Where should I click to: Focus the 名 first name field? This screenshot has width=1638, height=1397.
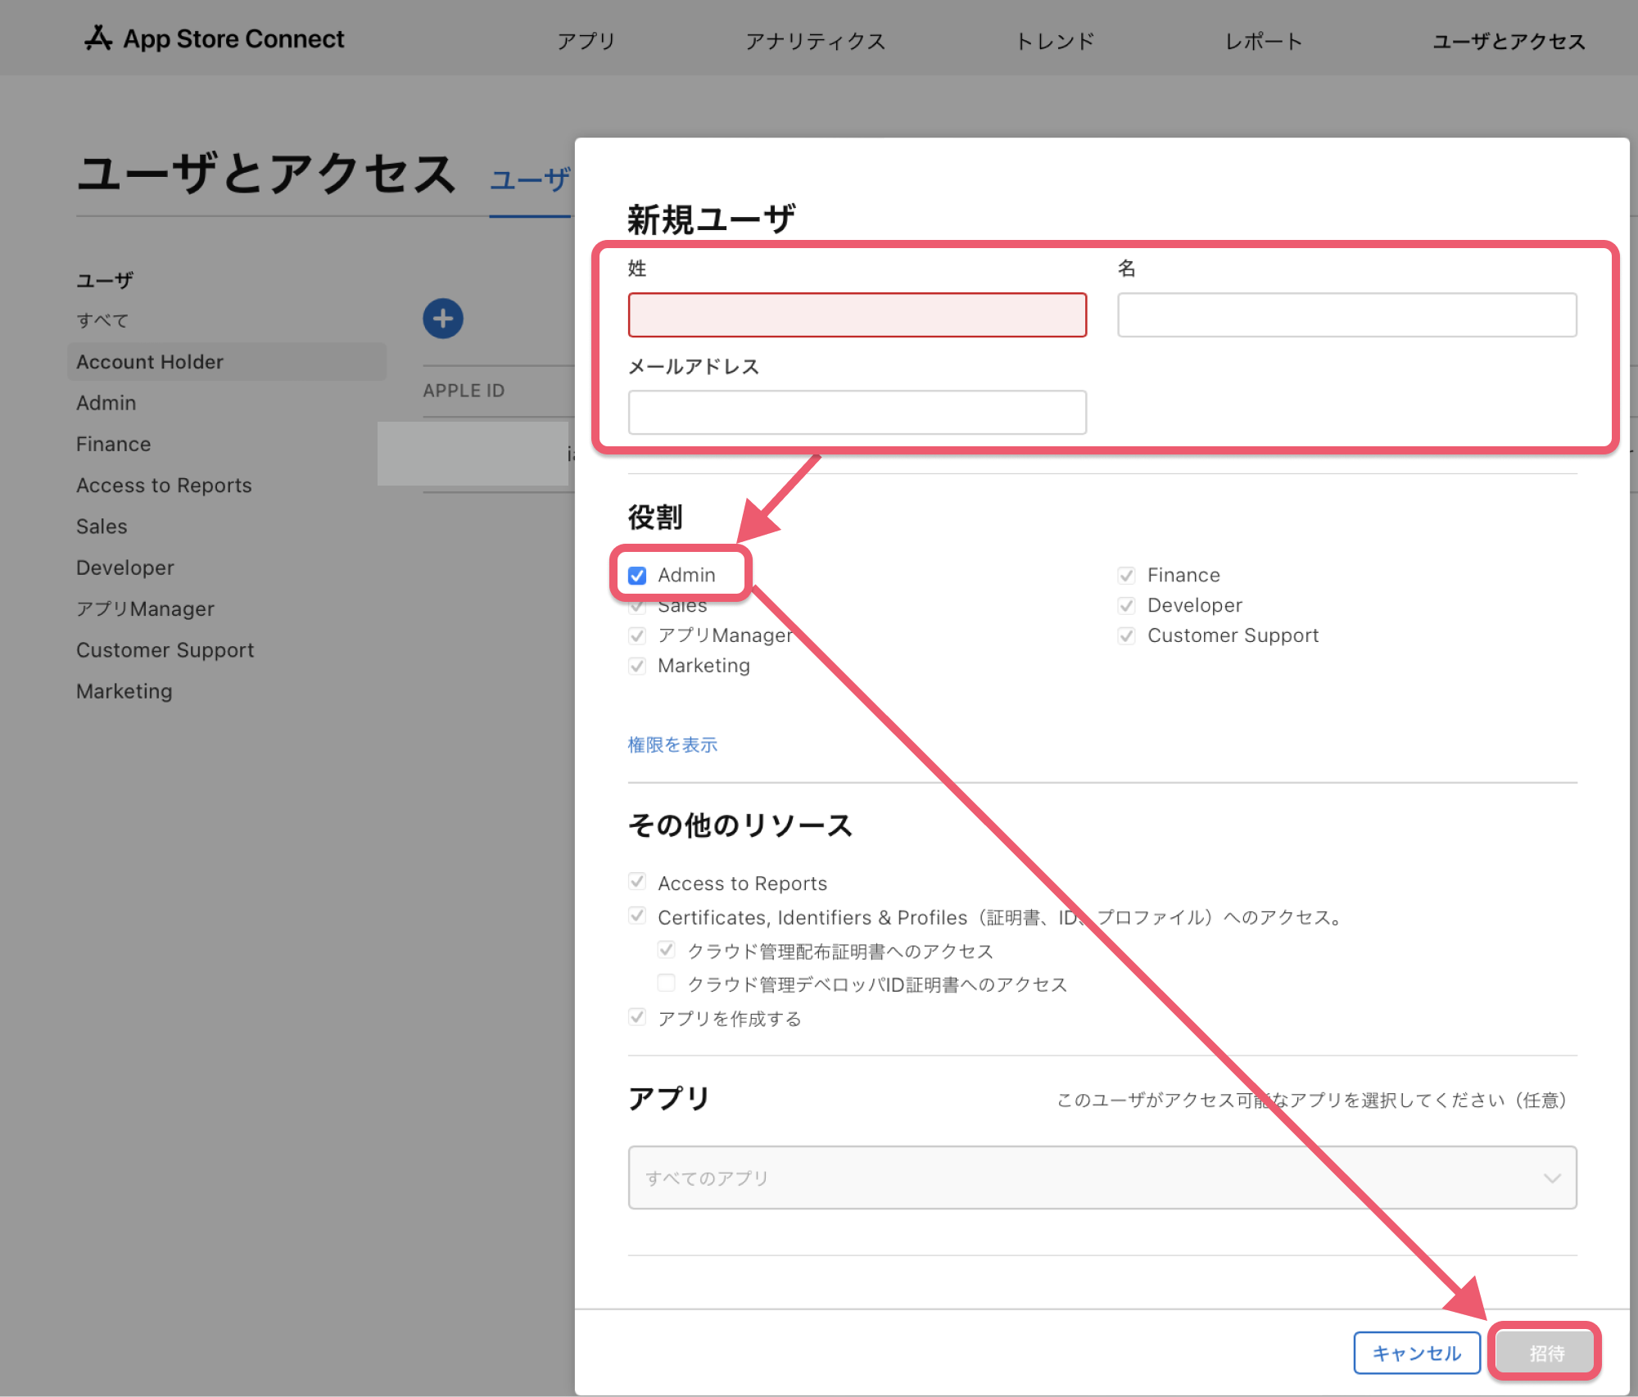click(x=1347, y=314)
